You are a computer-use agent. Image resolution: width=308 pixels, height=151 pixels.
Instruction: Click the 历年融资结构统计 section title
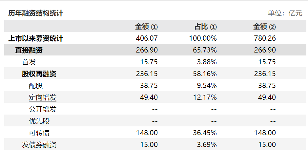36,13
